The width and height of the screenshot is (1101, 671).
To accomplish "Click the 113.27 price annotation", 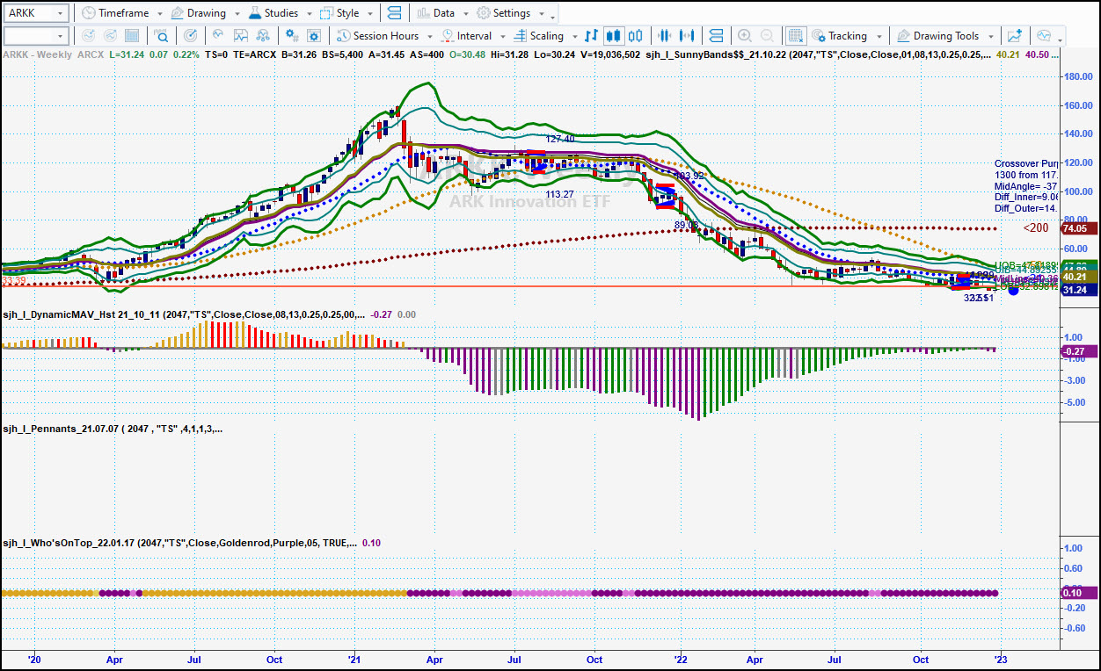I will pyautogui.click(x=560, y=194).
